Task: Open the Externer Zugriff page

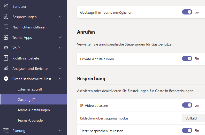Action: (x=30, y=89)
